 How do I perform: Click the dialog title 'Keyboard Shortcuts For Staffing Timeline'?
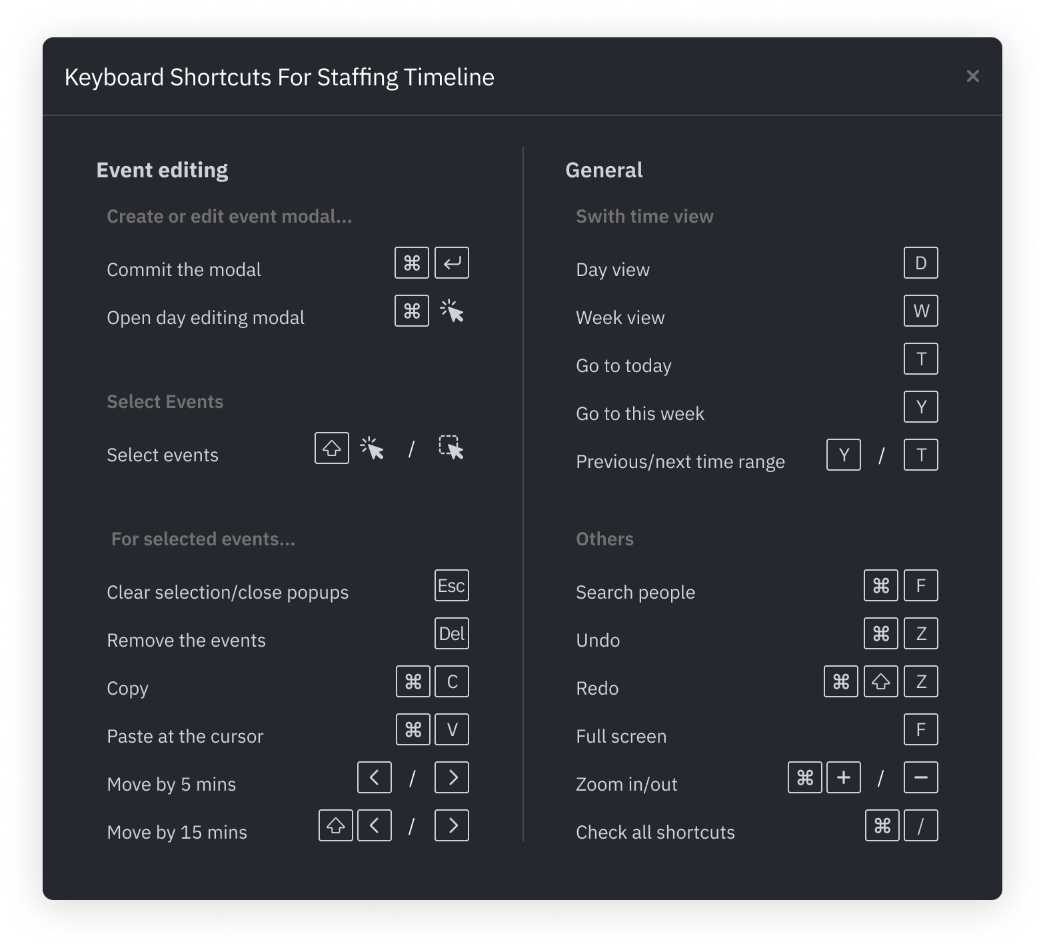(x=279, y=77)
